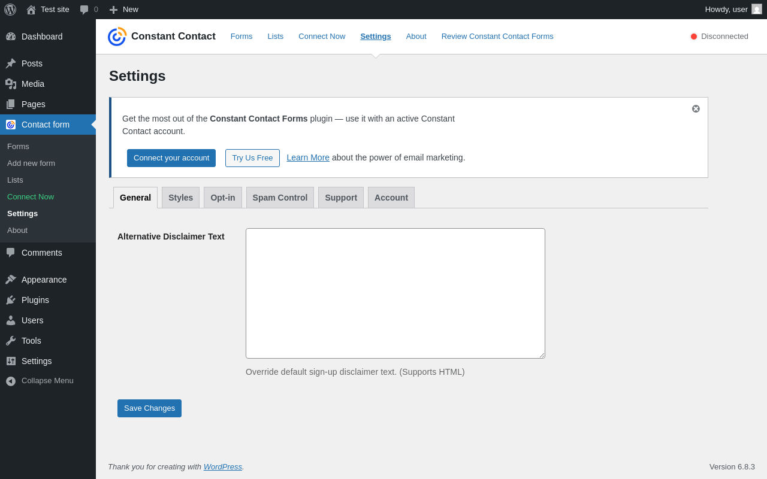Open the Howdy user account menu

(733, 10)
